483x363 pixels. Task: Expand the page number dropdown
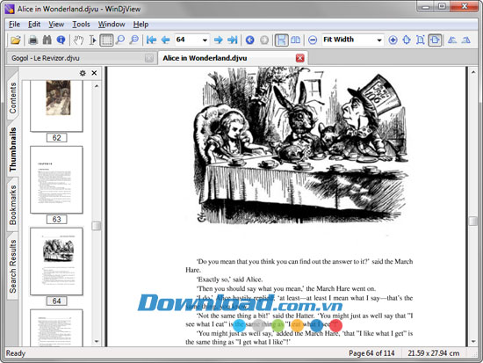coord(205,40)
